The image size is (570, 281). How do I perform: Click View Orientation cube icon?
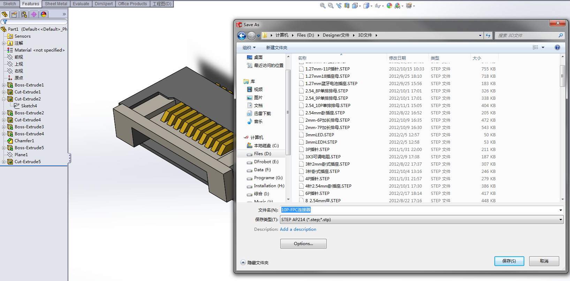[355, 6]
